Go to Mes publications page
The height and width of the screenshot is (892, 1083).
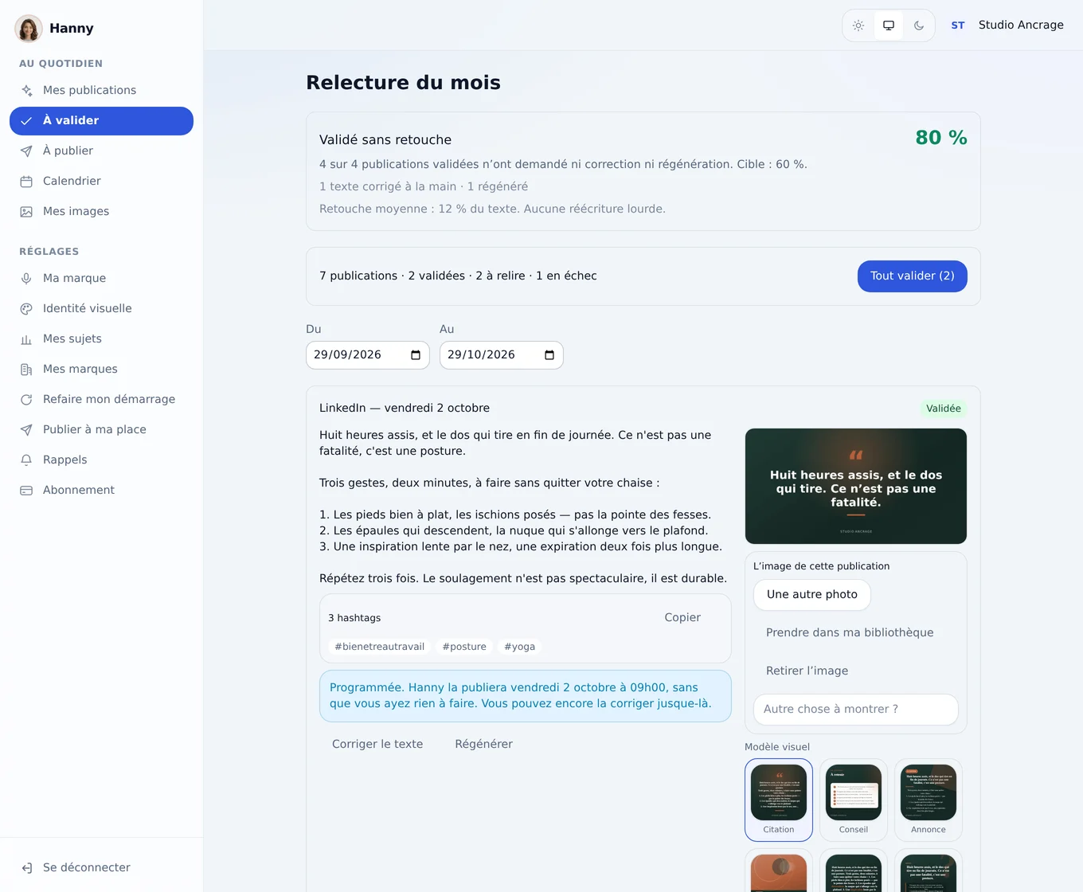101,90
